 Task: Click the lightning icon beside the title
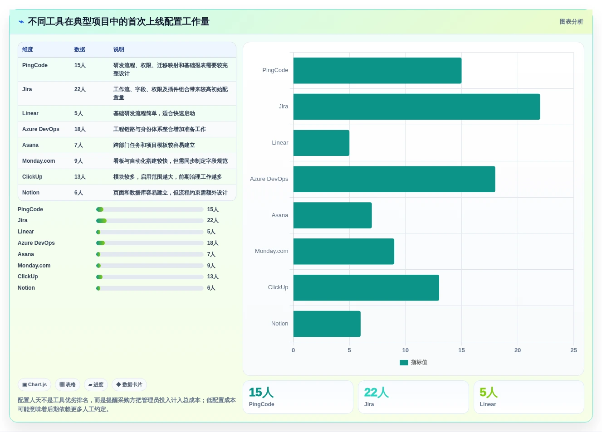pos(21,22)
